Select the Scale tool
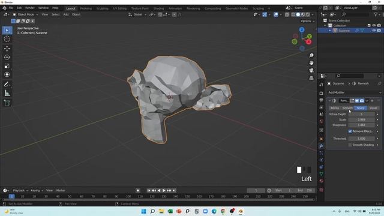Viewport: 384px width, 216px height. 7,65
